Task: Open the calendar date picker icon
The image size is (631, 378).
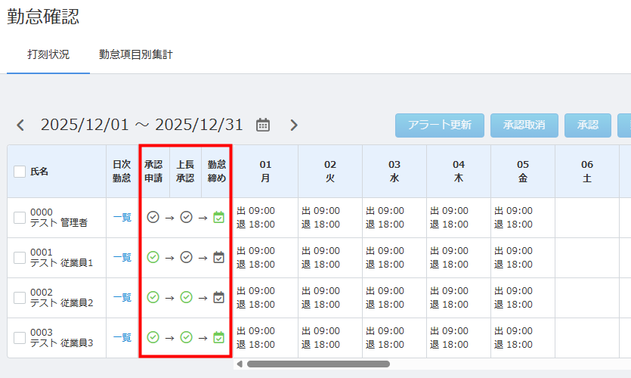Action: point(263,125)
